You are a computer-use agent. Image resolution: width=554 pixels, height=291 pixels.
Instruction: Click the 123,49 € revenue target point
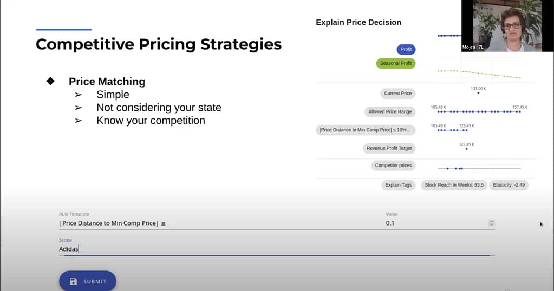[466, 149]
